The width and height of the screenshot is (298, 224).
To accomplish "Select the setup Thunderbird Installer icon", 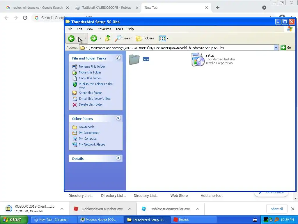I will [x=197, y=60].
